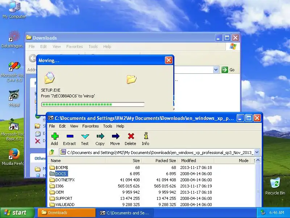Viewport: 290px width, 218px height.
Task: Select the Move tool in 7-Zip
Action: click(115, 139)
